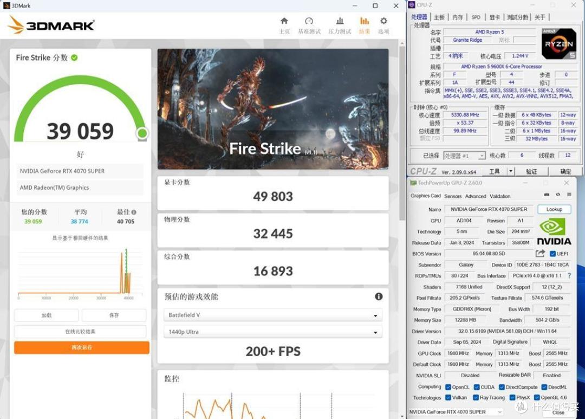
Task: Click the GPU-Z refresh icon
Action: point(558,195)
